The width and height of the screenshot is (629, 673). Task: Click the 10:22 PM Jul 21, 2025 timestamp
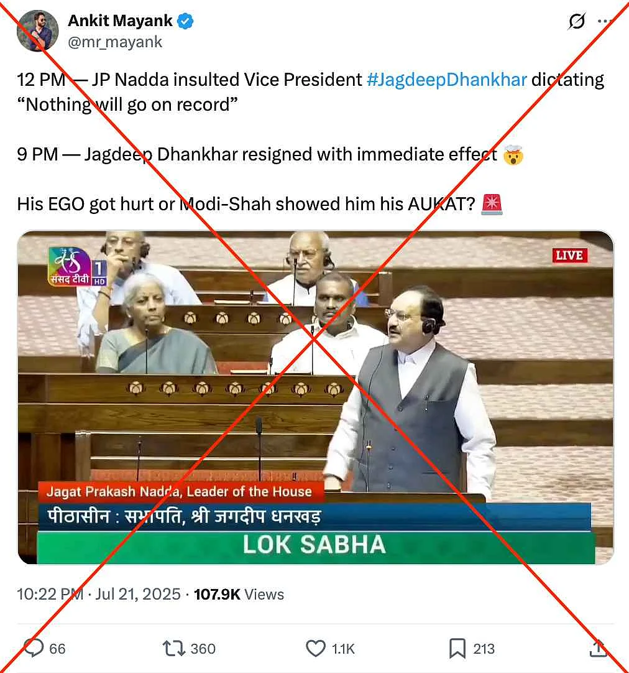(x=99, y=595)
